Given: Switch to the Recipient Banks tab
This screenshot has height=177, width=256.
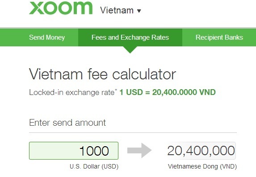Looking at the screenshot, I should [219, 37].
